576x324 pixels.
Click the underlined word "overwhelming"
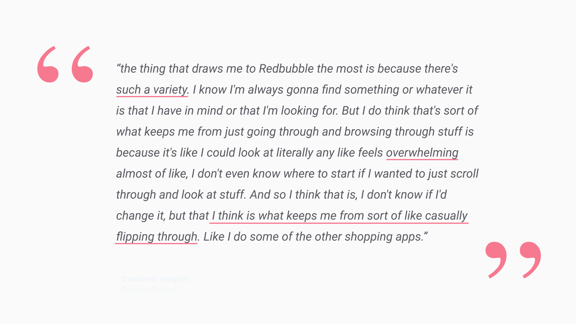[422, 153]
